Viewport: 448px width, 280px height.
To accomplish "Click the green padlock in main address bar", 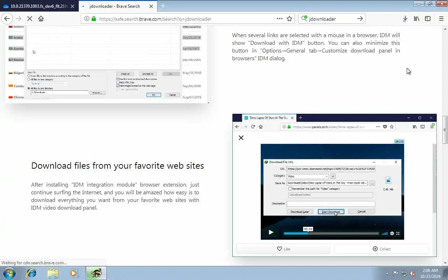I will (x=94, y=19).
